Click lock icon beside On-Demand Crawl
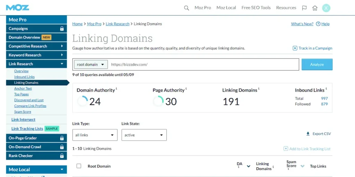The width and height of the screenshot is (355, 177). coord(62,147)
